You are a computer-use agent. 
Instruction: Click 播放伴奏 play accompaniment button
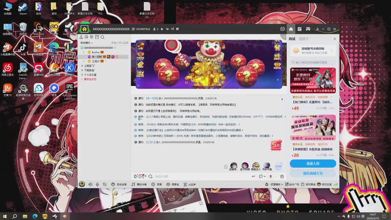(139, 184)
